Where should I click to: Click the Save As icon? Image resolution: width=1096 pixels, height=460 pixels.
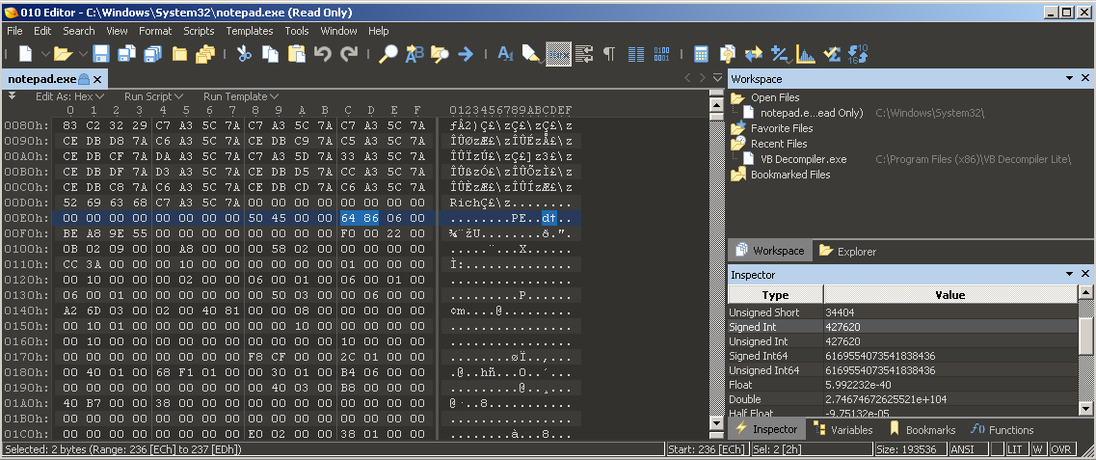[126, 54]
